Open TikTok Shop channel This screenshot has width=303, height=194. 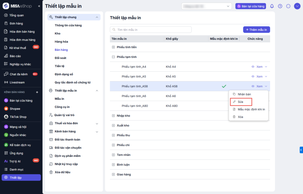[x=18, y=117]
